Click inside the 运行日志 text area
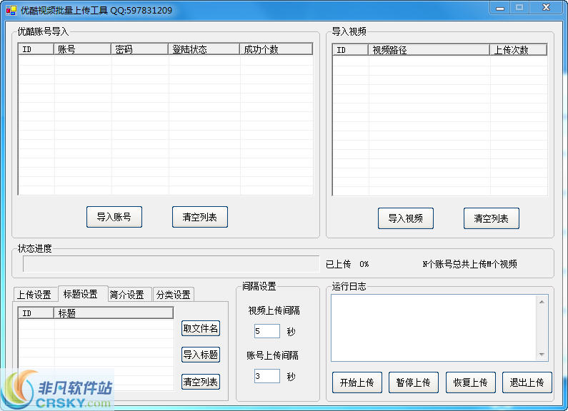Screen dimensions: 568x411 pos(434,328)
